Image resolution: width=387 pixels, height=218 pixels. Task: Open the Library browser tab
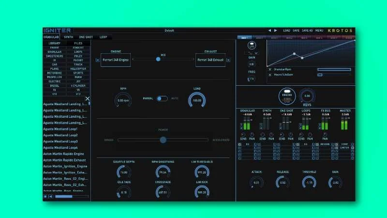(54, 43)
